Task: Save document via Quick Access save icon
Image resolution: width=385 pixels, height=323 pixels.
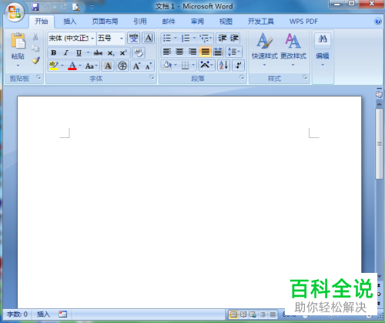Action: (x=35, y=7)
